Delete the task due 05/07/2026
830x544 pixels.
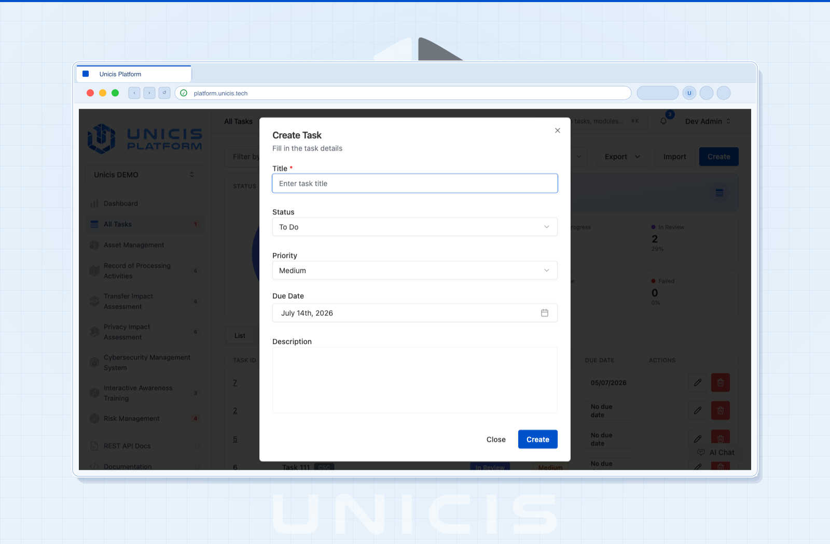pos(721,383)
